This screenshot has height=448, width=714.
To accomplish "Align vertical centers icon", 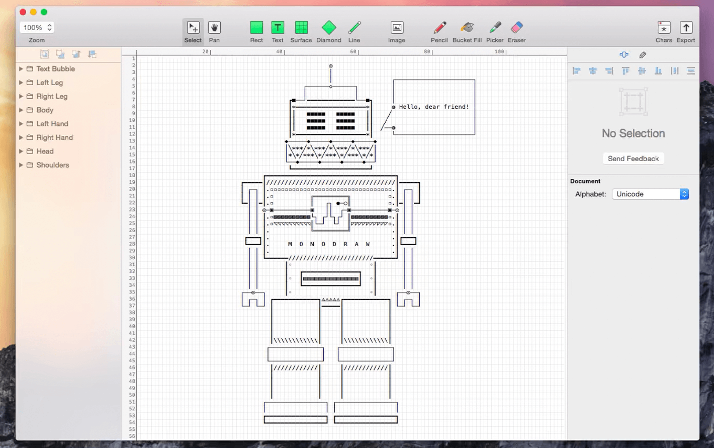I will pyautogui.click(x=642, y=71).
